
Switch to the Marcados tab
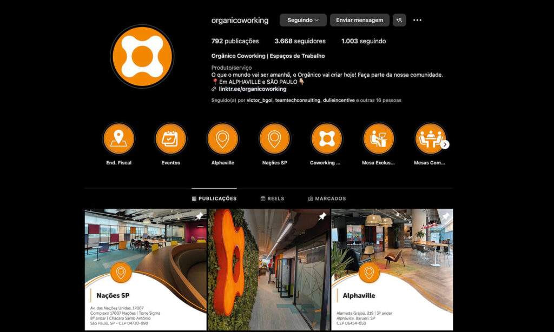coord(327,198)
